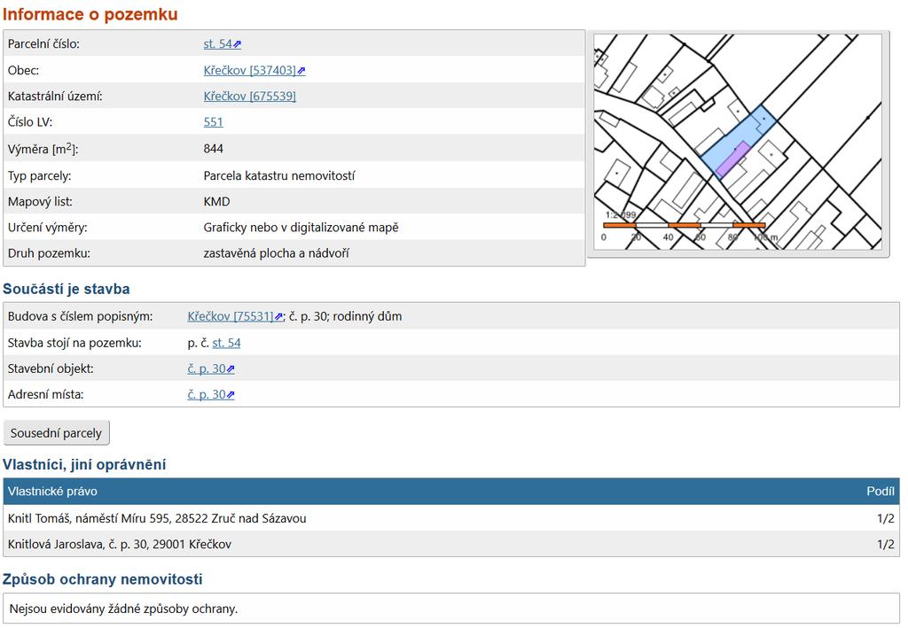Select the label Druh pozemku:
This screenshot has width=908, height=628.
pos(49,253)
